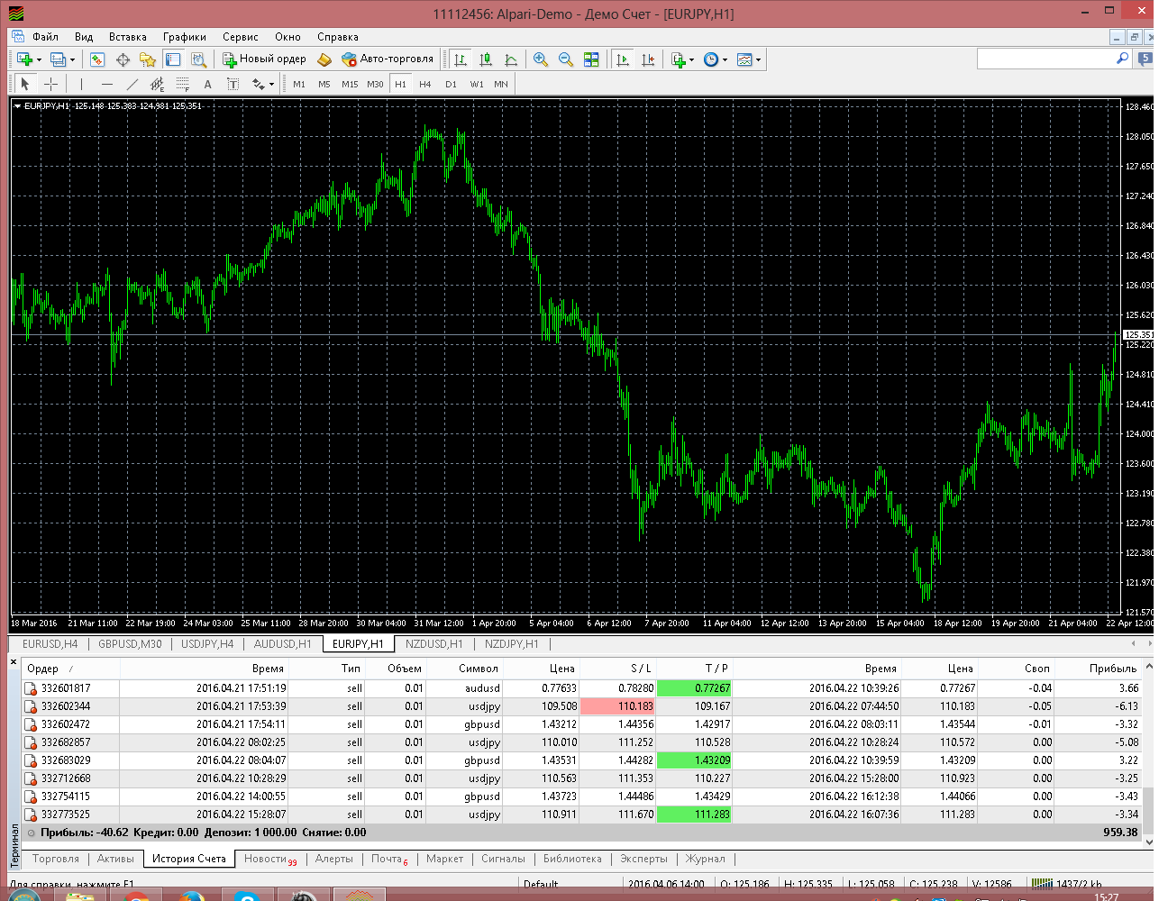This screenshot has height=901, width=1168.
Task: Toggle chart auto scroll
Action: (x=623, y=59)
